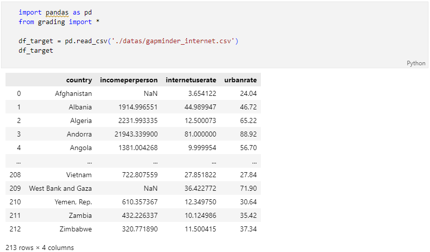430x252 pixels.
Task: Click the 'from grading import *' code line
Action: [59, 22]
